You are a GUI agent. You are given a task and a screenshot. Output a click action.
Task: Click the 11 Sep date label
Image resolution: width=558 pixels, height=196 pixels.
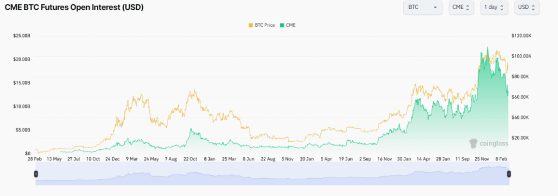point(462,159)
